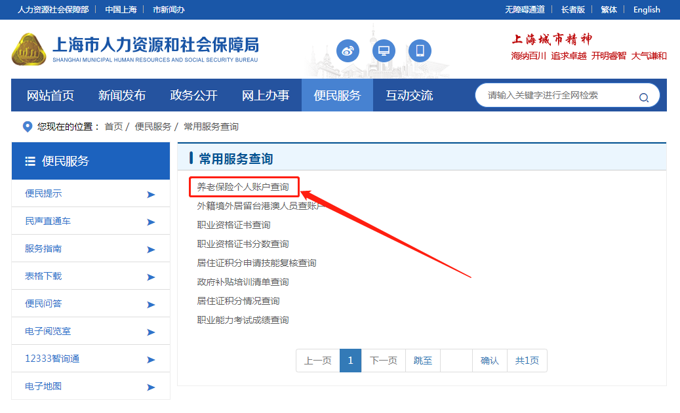This screenshot has width=680, height=413.
Task: Click the Weibo icon in header
Action: [x=348, y=50]
